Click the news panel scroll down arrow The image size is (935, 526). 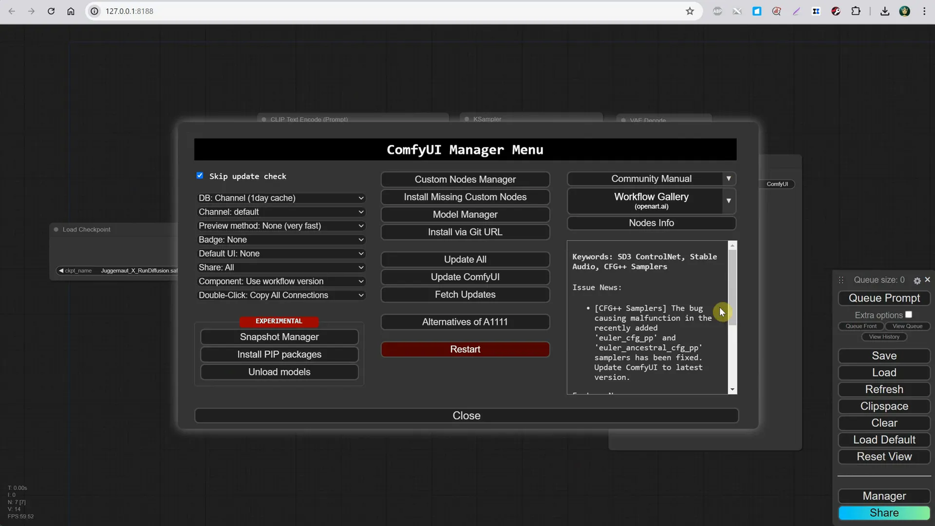tap(732, 389)
